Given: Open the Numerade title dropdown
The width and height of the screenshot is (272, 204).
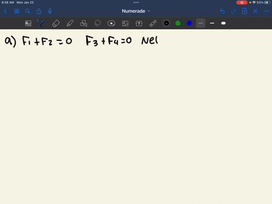Looking at the screenshot, I should point(135,11).
